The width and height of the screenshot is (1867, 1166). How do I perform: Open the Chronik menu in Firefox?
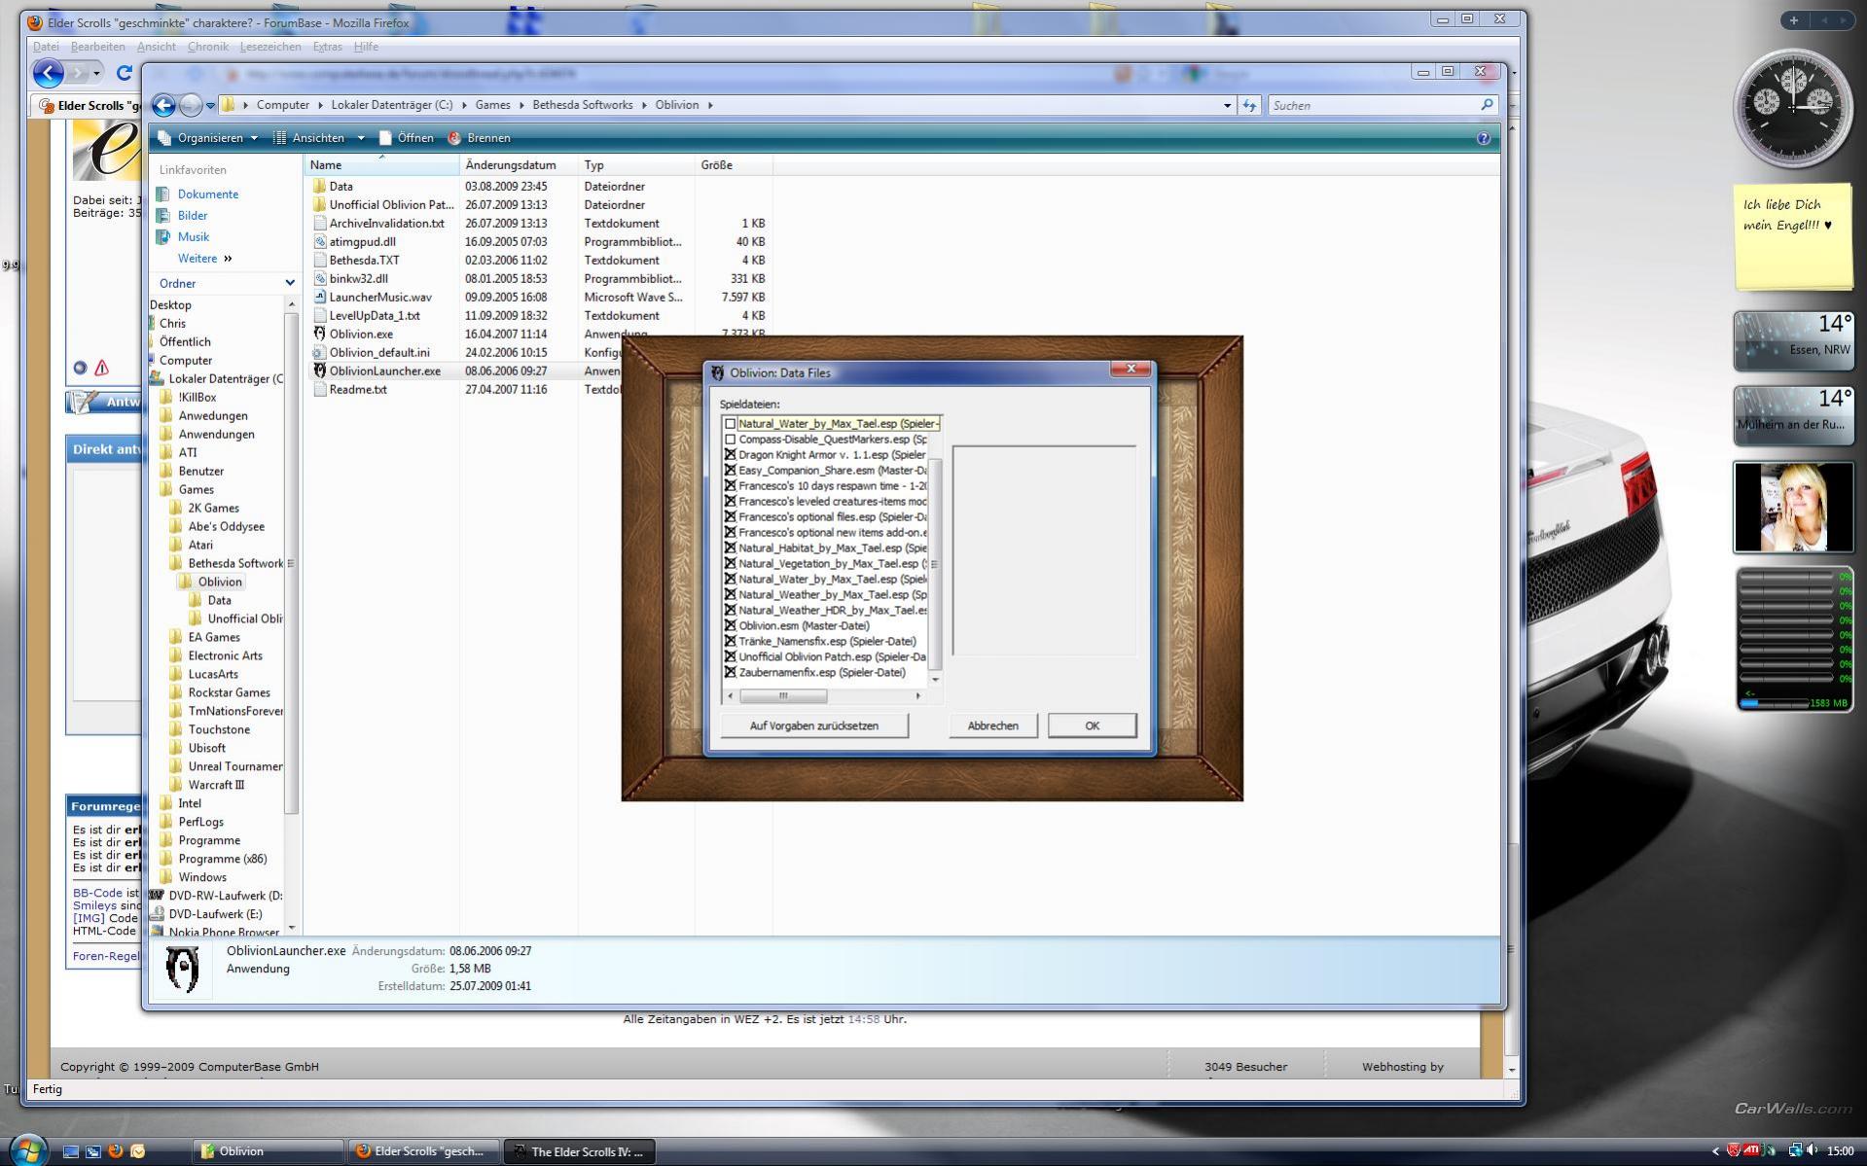pyautogui.click(x=207, y=47)
